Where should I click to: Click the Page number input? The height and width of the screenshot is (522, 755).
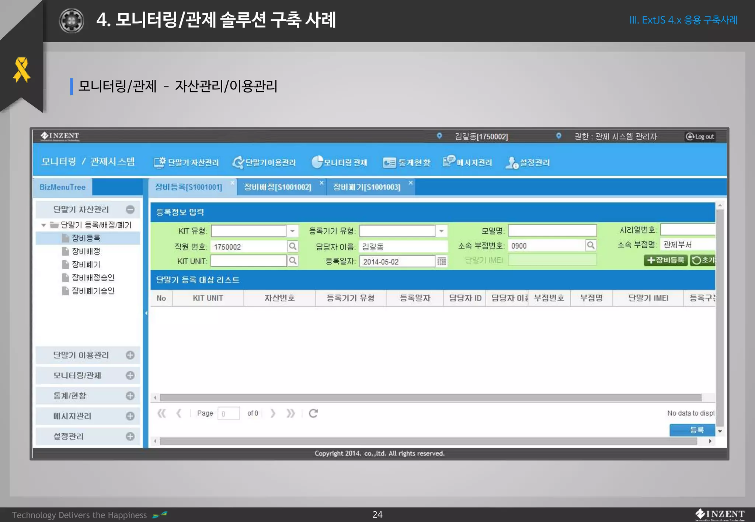tap(229, 413)
